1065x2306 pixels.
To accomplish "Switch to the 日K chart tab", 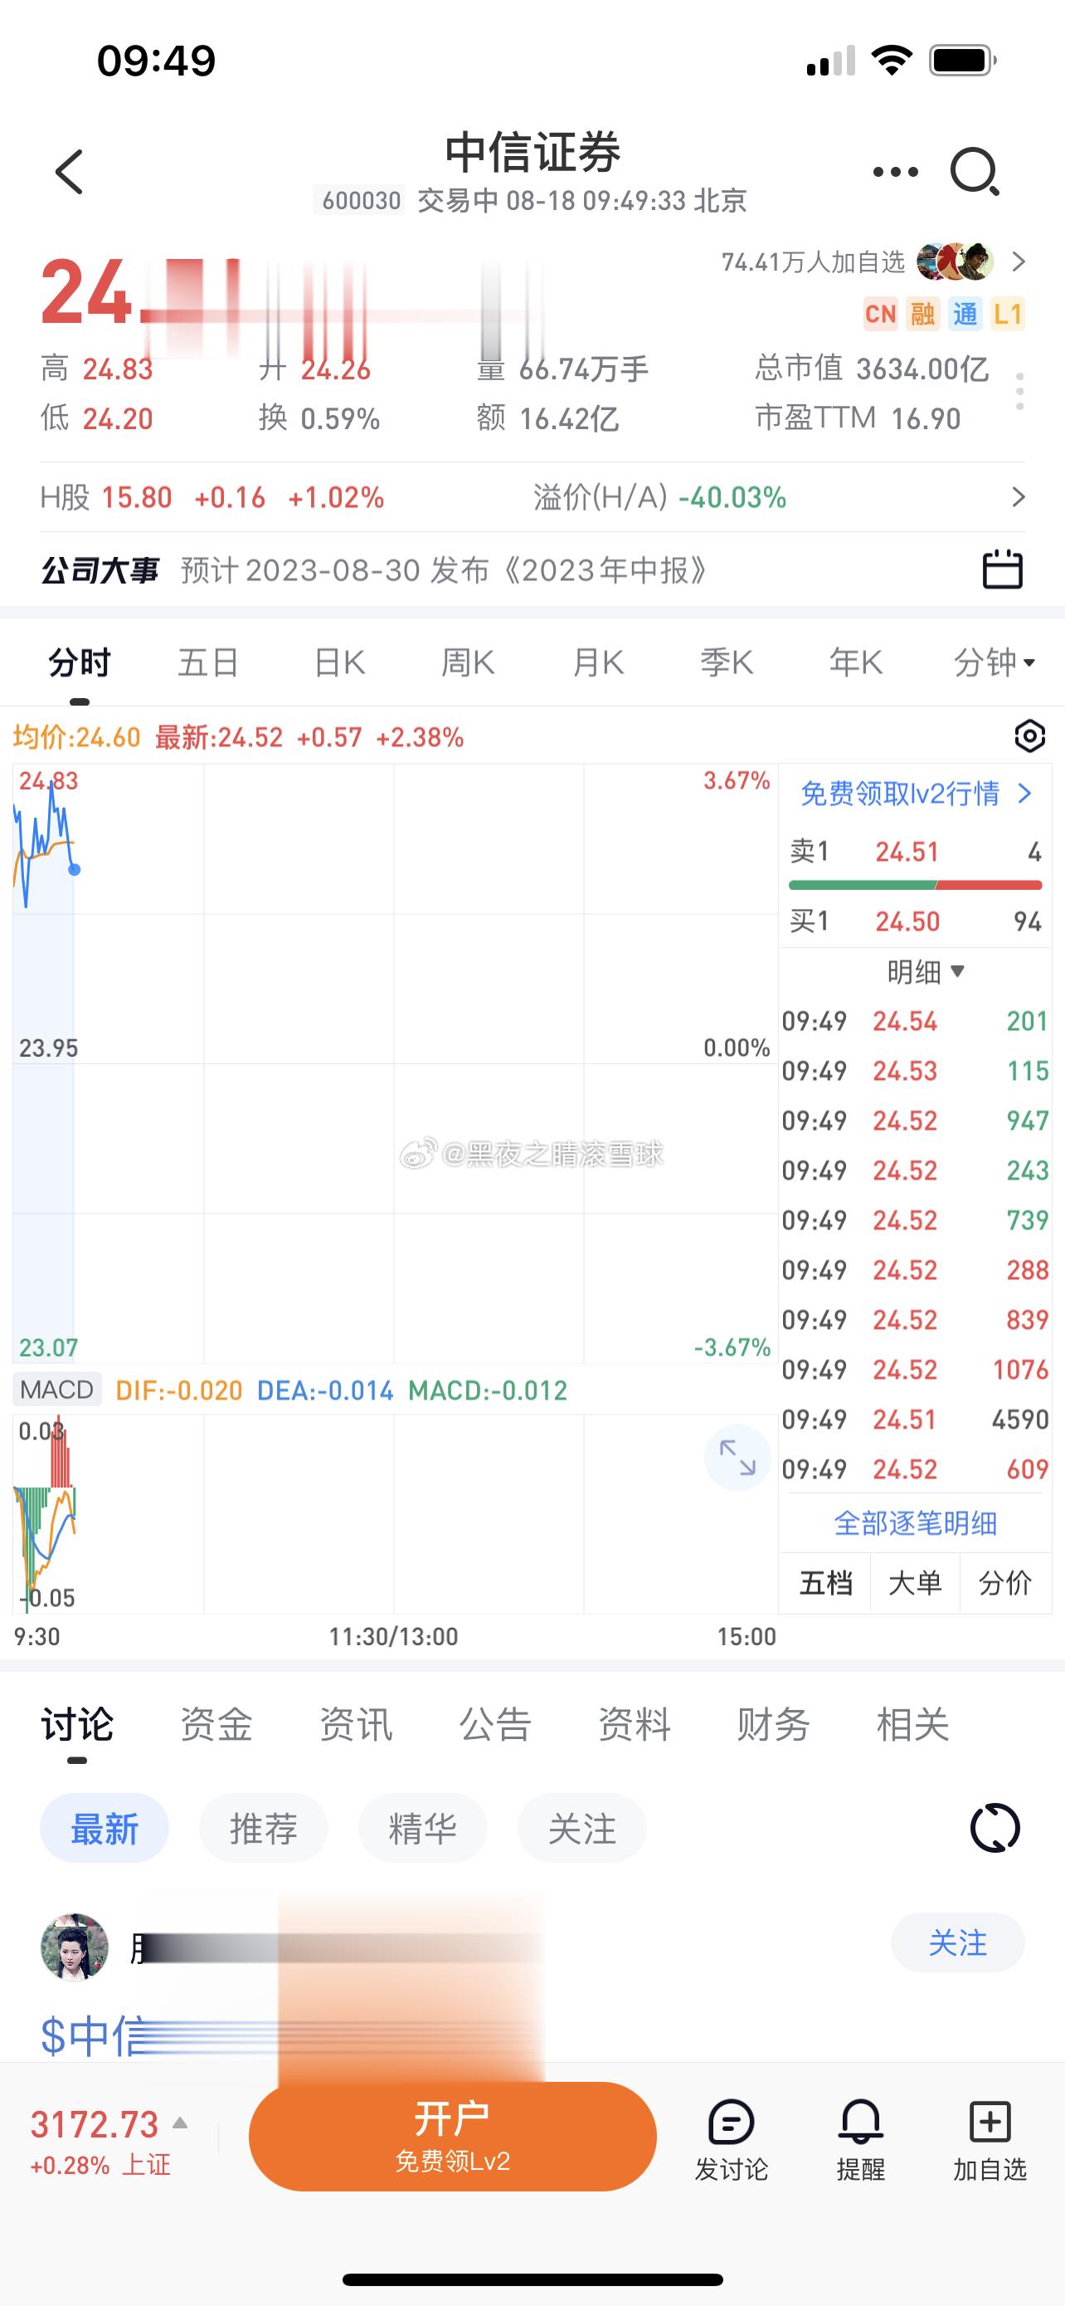I will click(339, 662).
